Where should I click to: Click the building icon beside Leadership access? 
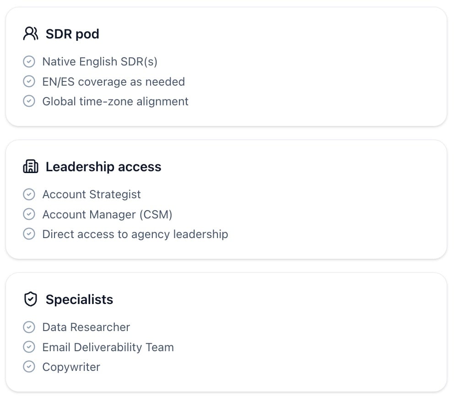pyautogui.click(x=31, y=167)
